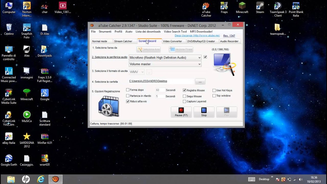
Task: Launch Connected Music shortcut
Action: (x=9, y=75)
